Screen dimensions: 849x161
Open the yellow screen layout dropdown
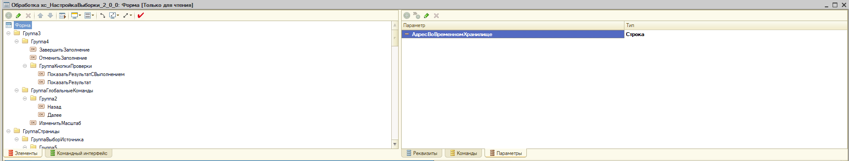(76, 15)
